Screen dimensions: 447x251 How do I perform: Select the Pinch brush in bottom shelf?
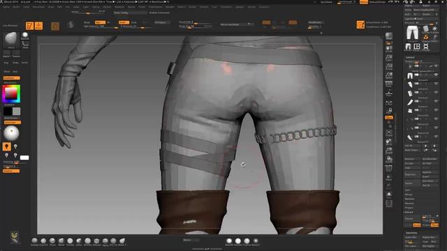pyautogui.click(x=52, y=241)
